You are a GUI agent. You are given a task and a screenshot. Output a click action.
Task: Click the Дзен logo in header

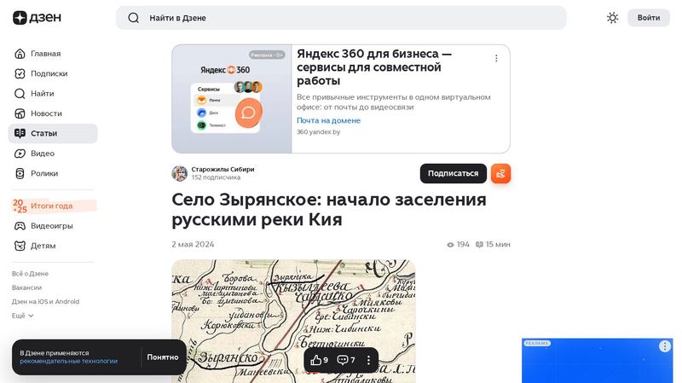[32, 18]
